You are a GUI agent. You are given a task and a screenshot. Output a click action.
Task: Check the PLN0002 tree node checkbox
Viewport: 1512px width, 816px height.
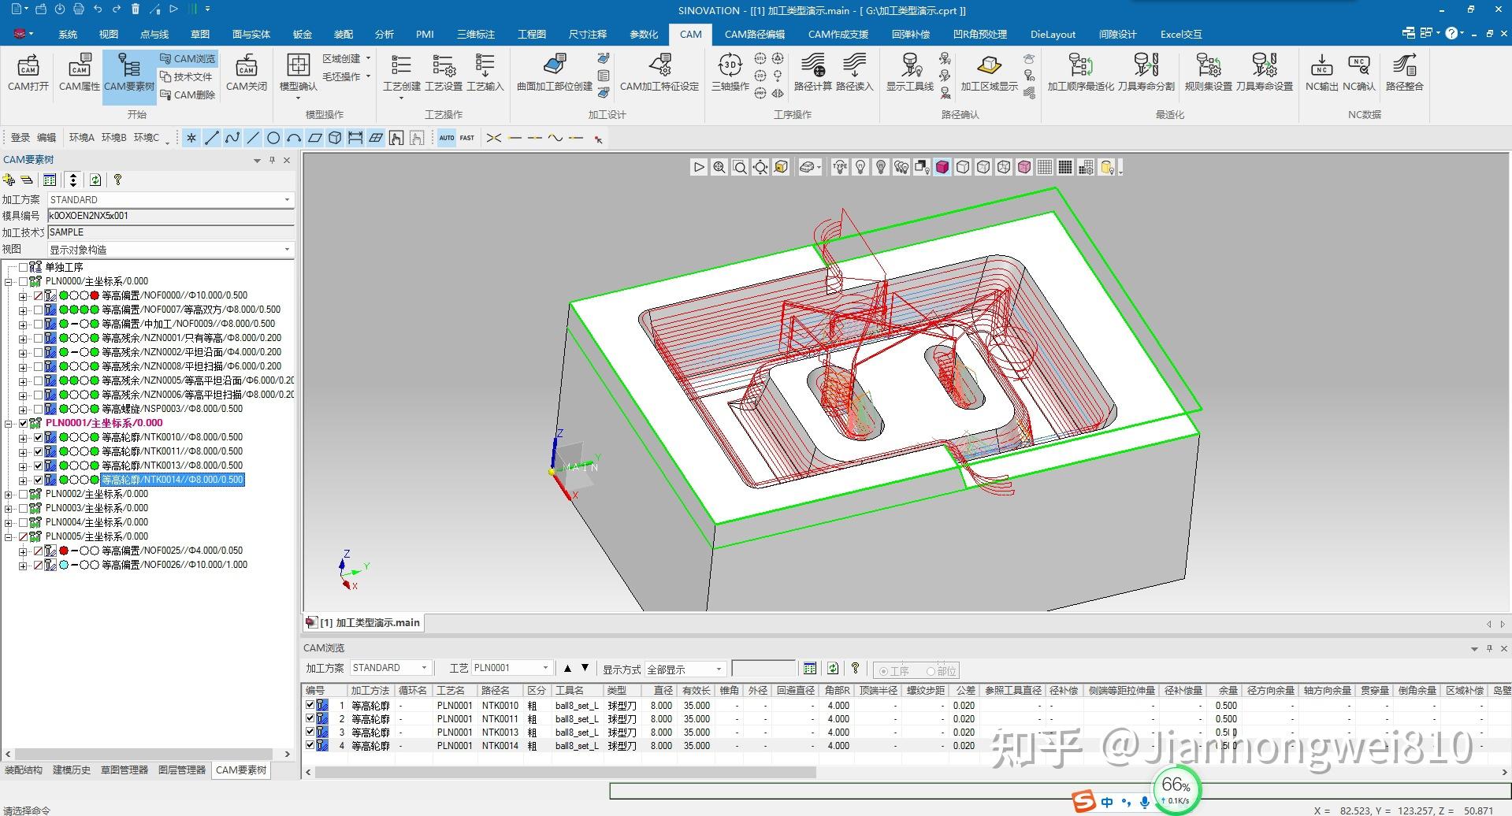point(23,494)
